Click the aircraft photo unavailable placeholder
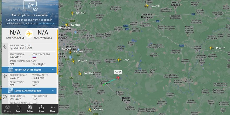The width and height of the screenshot is (230, 115). click(x=30, y=5)
